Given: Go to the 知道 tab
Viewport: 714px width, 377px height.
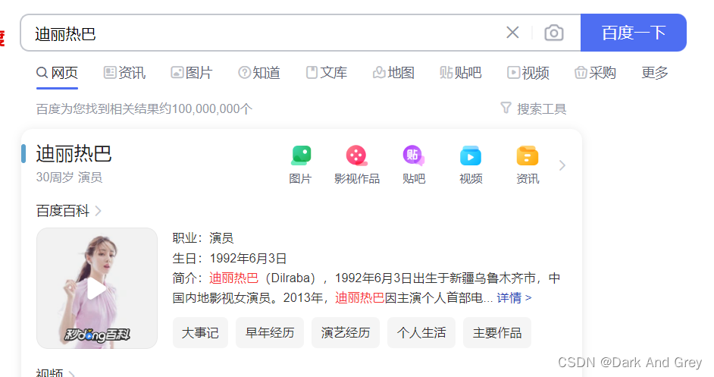Looking at the screenshot, I should 259,73.
